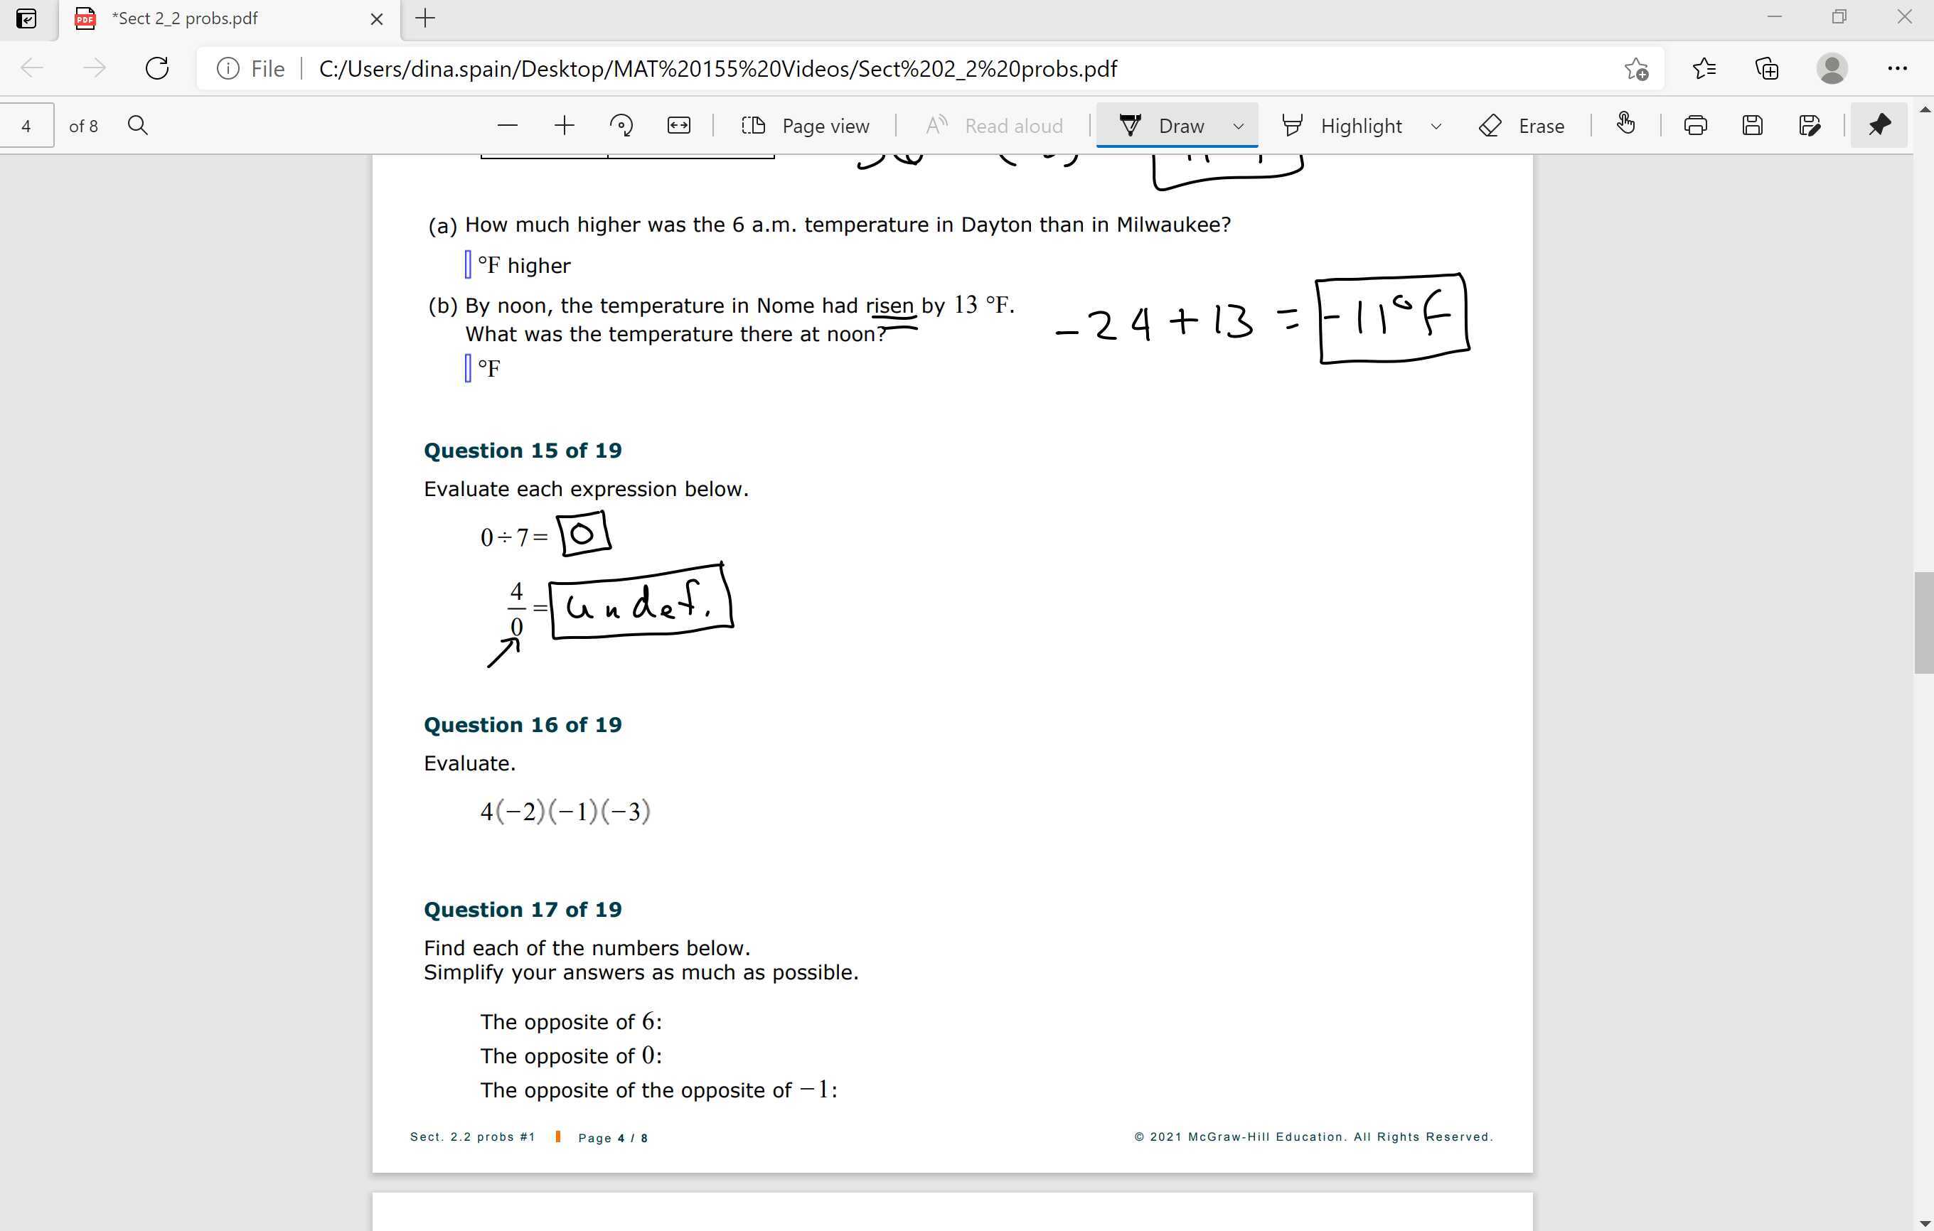The image size is (1934, 1231).
Task: Save the PDF file
Action: [1753, 125]
